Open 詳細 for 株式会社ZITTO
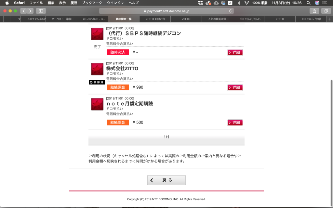This screenshot has height=208, width=333. [x=235, y=87]
